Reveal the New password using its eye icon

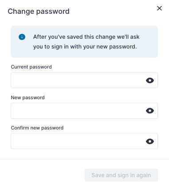tap(150, 111)
